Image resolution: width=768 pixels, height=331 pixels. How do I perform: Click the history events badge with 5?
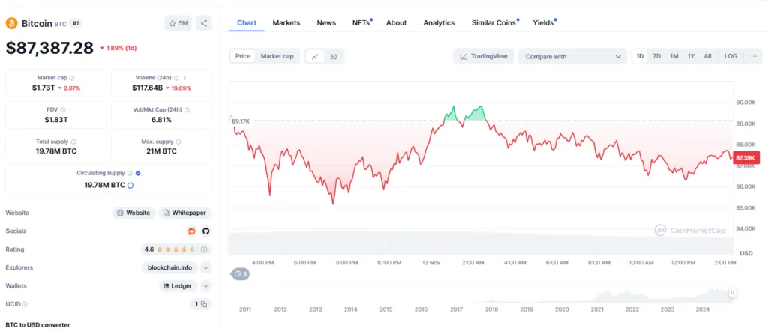pos(240,274)
